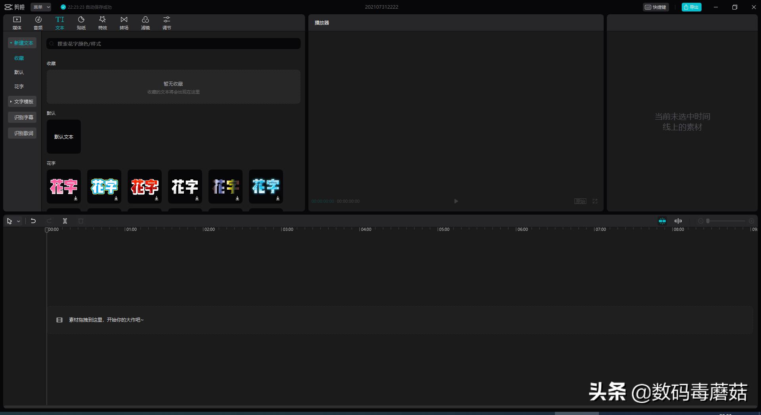Go to the 特效 effects tab
This screenshot has width=761, height=415.
pos(103,23)
